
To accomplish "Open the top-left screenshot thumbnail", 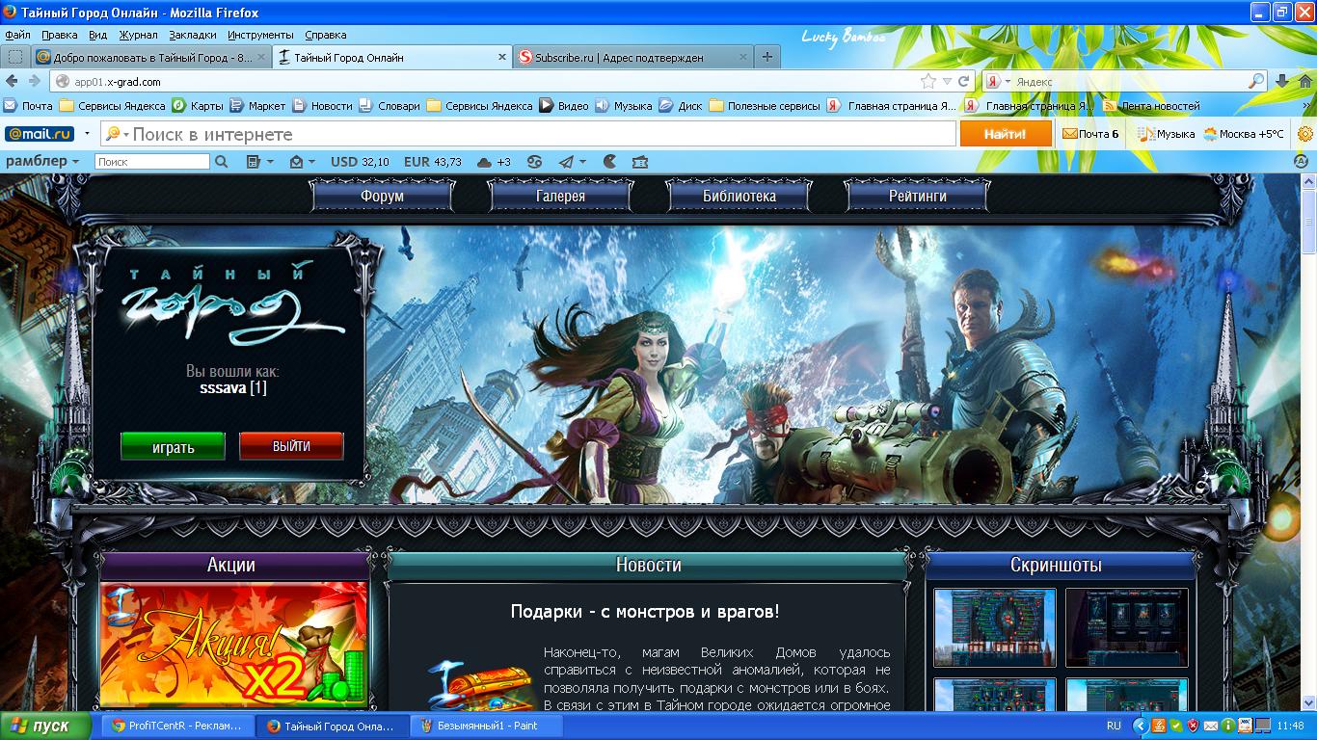I will tap(994, 627).
